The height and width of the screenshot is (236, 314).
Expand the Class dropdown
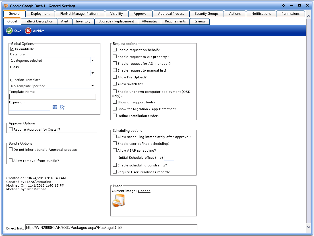point(92,73)
